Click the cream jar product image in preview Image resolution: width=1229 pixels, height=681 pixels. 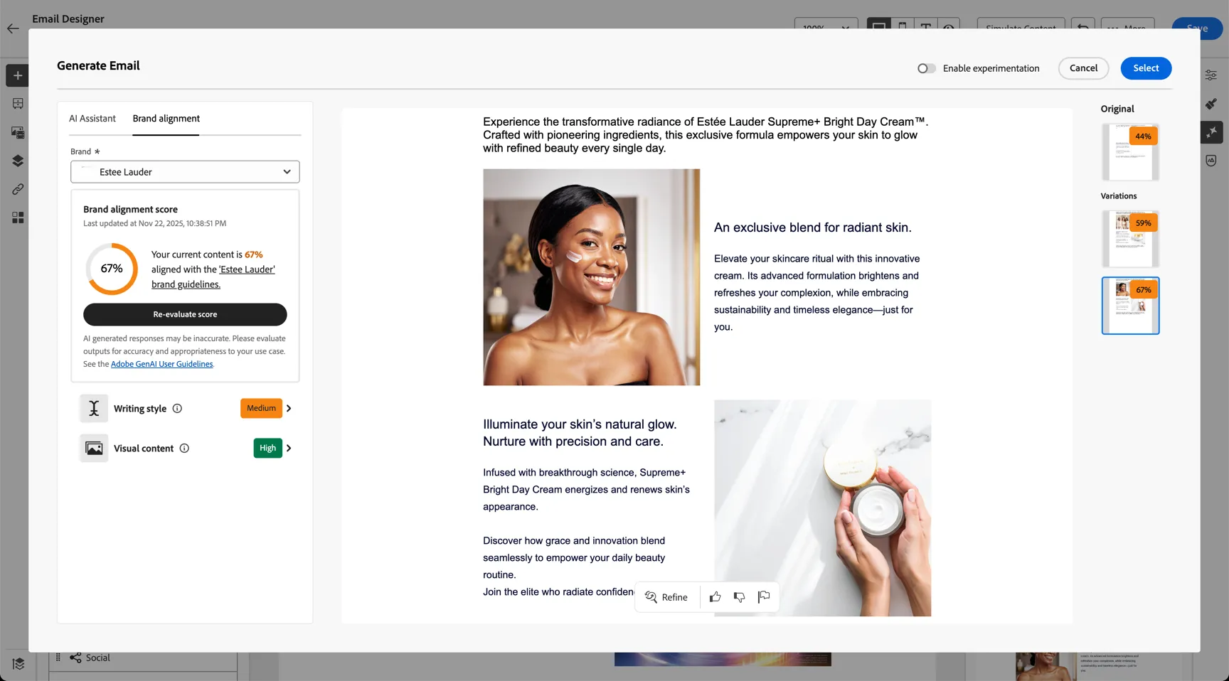822,508
